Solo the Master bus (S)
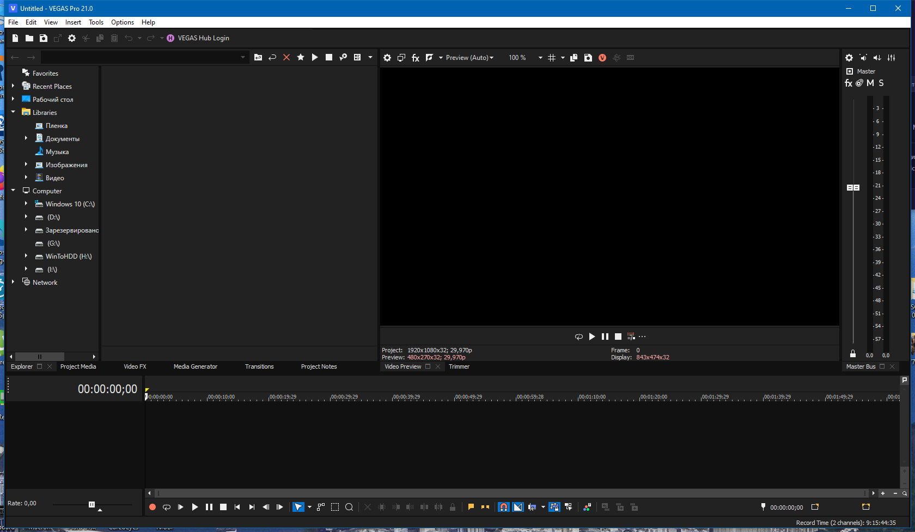915x532 pixels. click(881, 83)
